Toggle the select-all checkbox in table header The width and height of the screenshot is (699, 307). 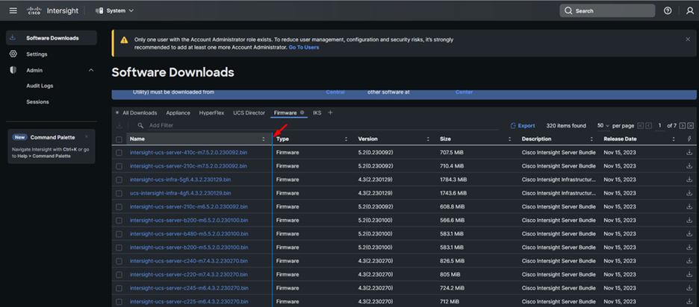pos(119,139)
